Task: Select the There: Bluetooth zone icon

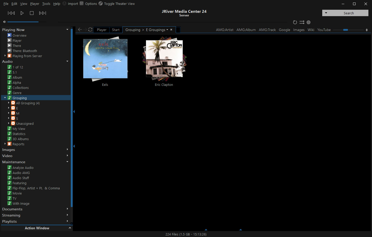Action: click(x=9, y=51)
